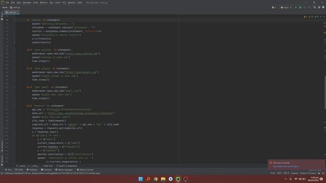
Task: Click the tool window quick-access icon at bottom-left
Action: (2, 173)
